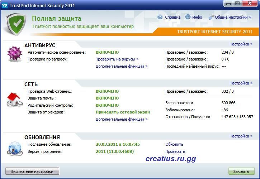The width and height of the screenshot is (260, 179).
Task: Click the 300 866 total packets value
Action: (x=228, y=103)
